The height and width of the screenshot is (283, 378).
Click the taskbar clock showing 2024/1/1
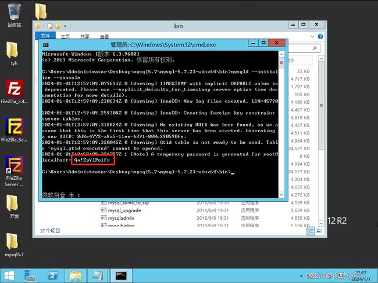click(361, 276)
